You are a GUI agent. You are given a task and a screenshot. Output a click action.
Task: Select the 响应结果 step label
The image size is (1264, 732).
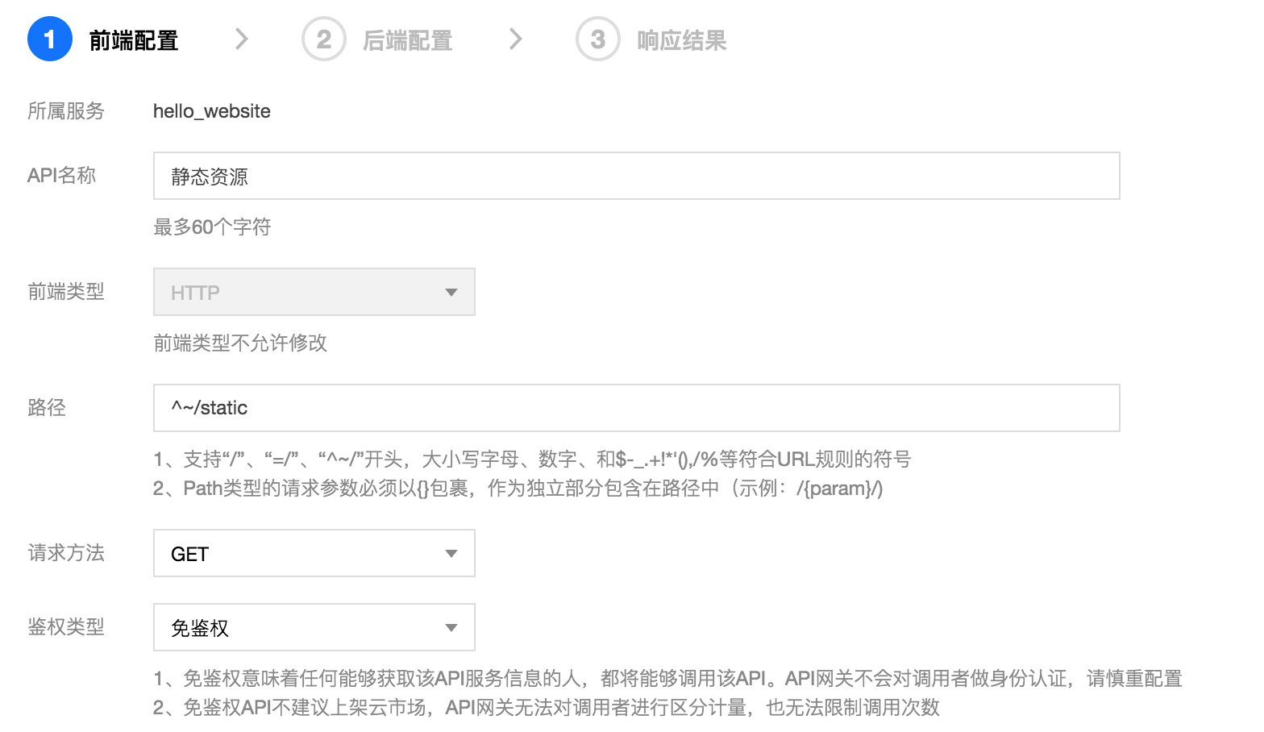coord(682,40)
